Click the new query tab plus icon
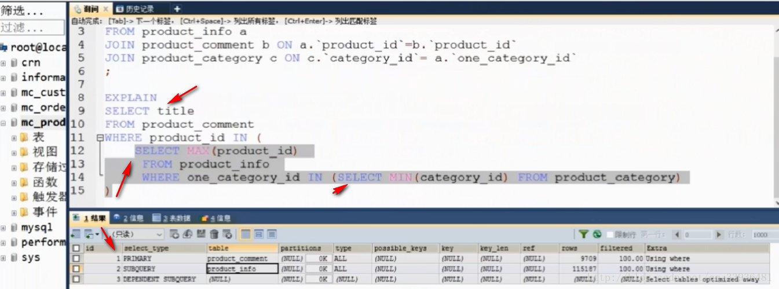The image size is (779, 289). (x=177, y=9)
